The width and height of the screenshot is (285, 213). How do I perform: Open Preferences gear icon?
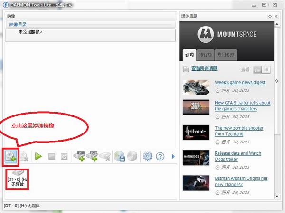click(x=147, y=156)
